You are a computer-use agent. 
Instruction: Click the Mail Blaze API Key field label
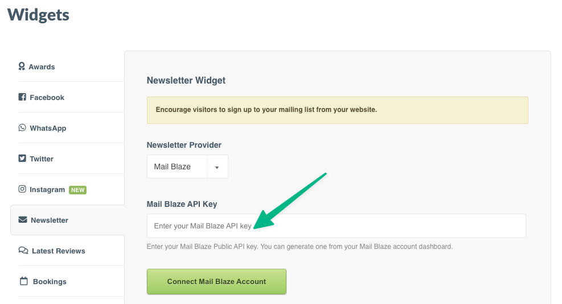click(182, 204)
